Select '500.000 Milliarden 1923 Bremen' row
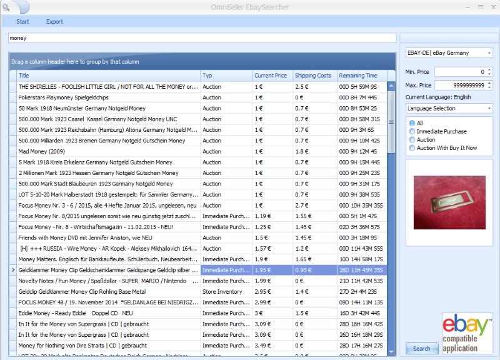500x360 pixels. [x=198, y=141]
